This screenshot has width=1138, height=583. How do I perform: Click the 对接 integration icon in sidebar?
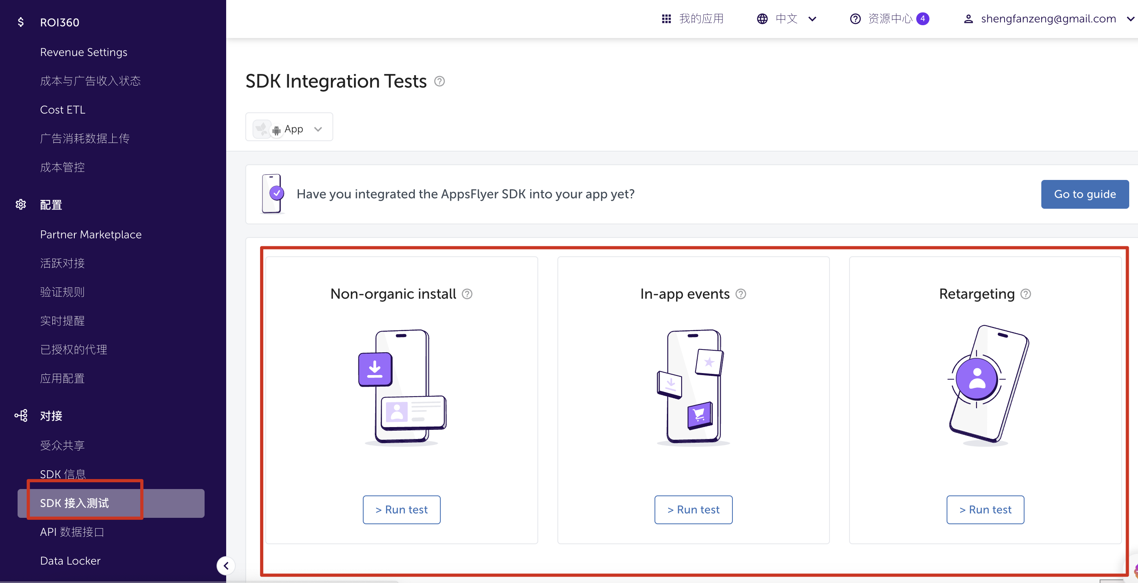tap(21, 415)
